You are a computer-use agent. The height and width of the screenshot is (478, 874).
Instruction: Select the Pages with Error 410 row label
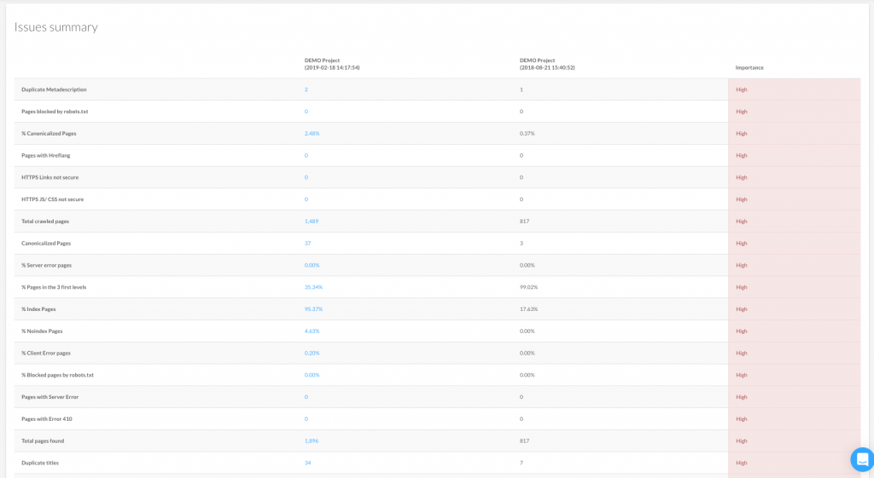[48, 419]
